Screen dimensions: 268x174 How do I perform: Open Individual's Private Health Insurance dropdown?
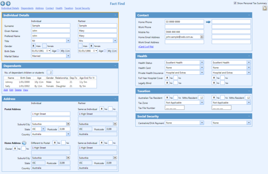(202, 73)
